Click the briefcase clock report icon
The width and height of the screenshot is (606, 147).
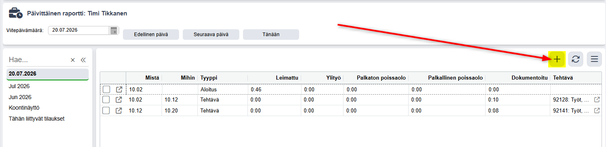click(15, 13)
